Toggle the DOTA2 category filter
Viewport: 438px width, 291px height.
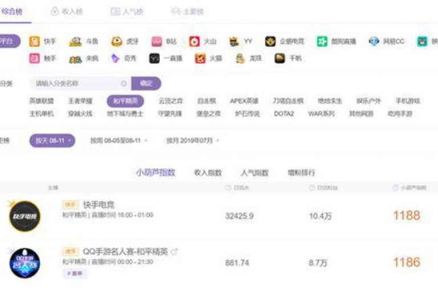[x=284, y=114]
